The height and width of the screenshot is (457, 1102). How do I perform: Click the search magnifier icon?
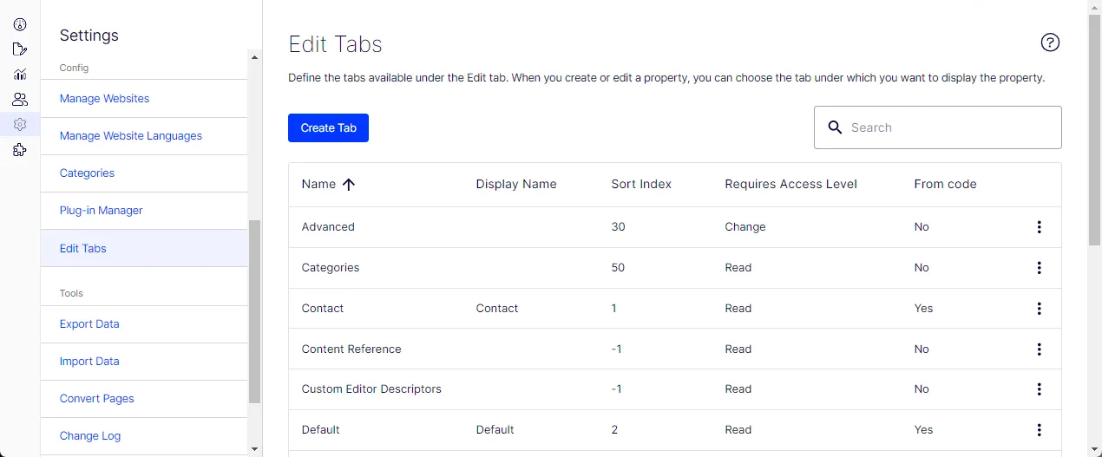(836, 127)
